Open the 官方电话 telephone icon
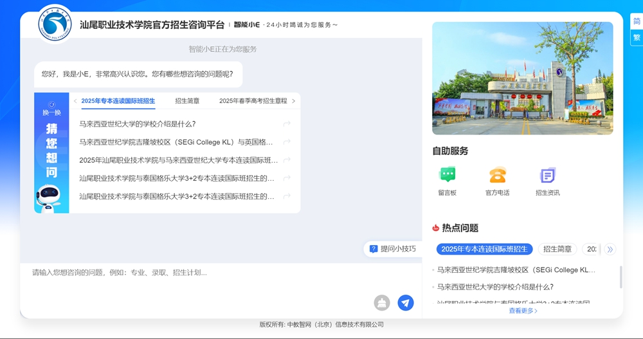 pos(497,175)
